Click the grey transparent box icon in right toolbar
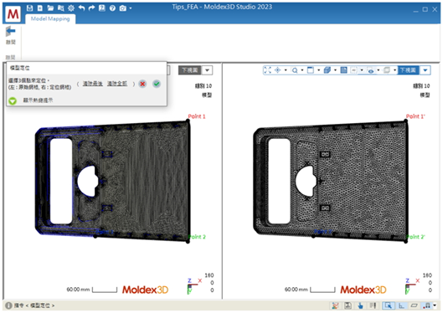This screenshot has height=313, width=443. 387,70
